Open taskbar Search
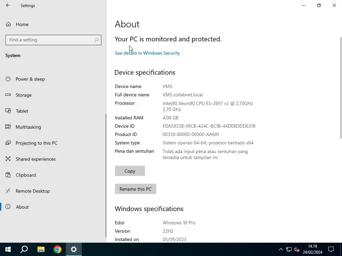Image resolution: width=342 pixels, height=256 pixels. [x=24, y=249]
